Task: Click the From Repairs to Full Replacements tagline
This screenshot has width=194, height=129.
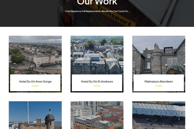Action: tap(97, 11)
